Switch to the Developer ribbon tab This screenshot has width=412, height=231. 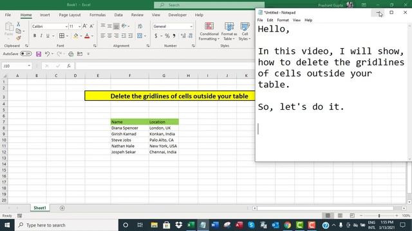(178, 15)
